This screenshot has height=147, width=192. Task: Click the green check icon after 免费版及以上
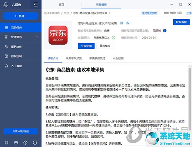pyautogui.click(x=113, y=38)
